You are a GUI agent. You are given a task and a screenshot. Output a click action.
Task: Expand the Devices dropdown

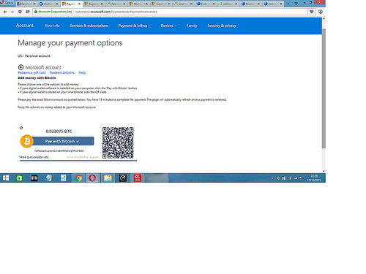click(x=168, y=26)
